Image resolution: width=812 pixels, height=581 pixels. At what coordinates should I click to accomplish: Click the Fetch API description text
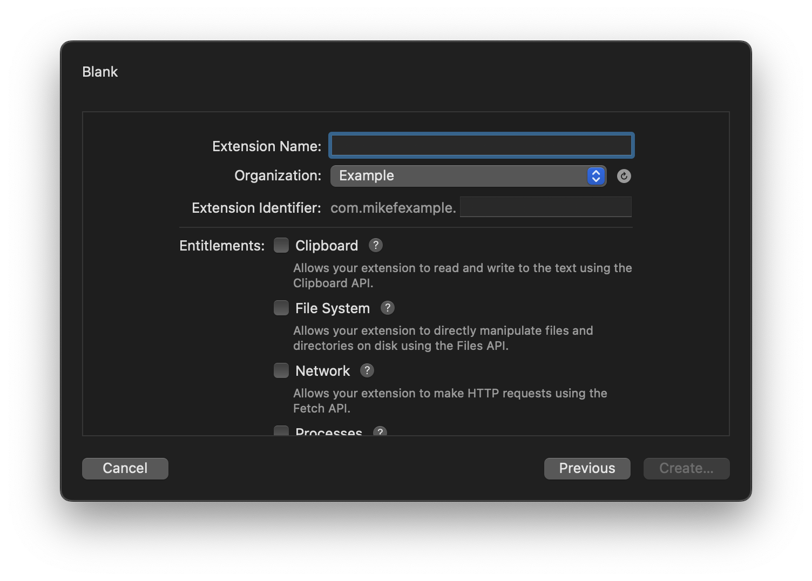450,401
